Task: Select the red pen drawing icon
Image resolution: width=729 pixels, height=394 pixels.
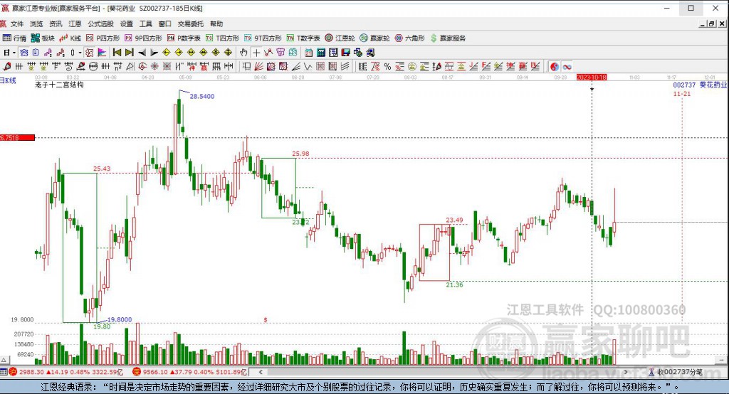Action: tap(6, 66)
